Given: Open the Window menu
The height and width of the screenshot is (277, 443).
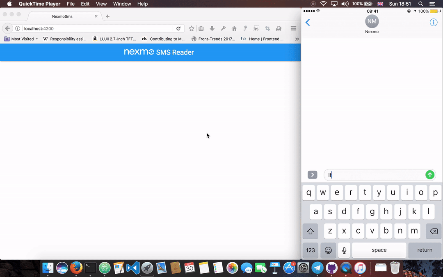Looking at the screenshot, I should pyautogui.click(x=122, y=4).
